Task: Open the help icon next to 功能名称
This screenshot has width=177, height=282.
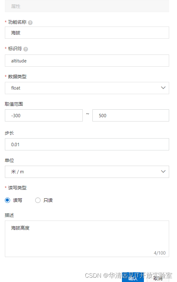Action: pyautogui.click(x=30, y=23)
